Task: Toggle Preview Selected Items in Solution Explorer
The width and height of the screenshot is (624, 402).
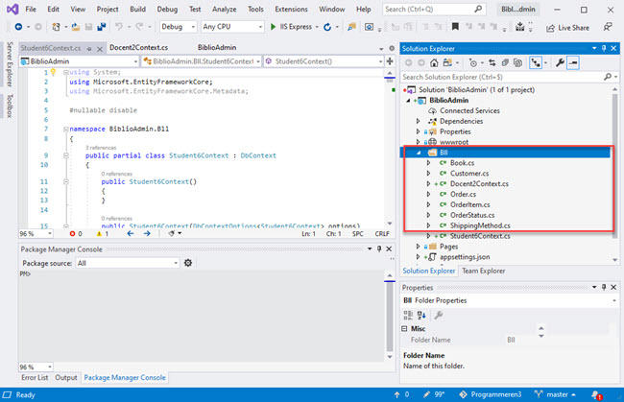Action: pos(573,62)
